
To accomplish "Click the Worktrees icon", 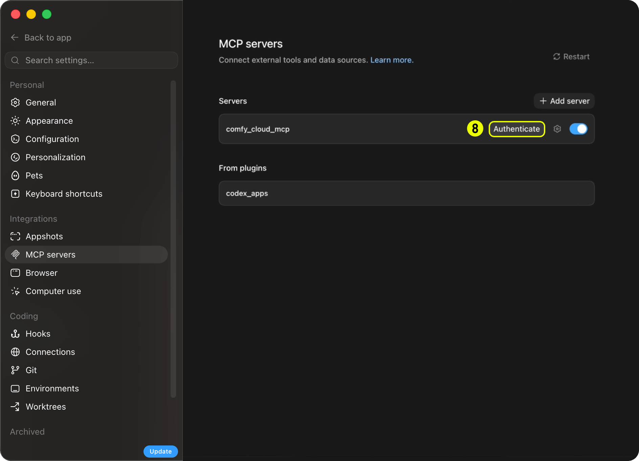I will [15, 407].
